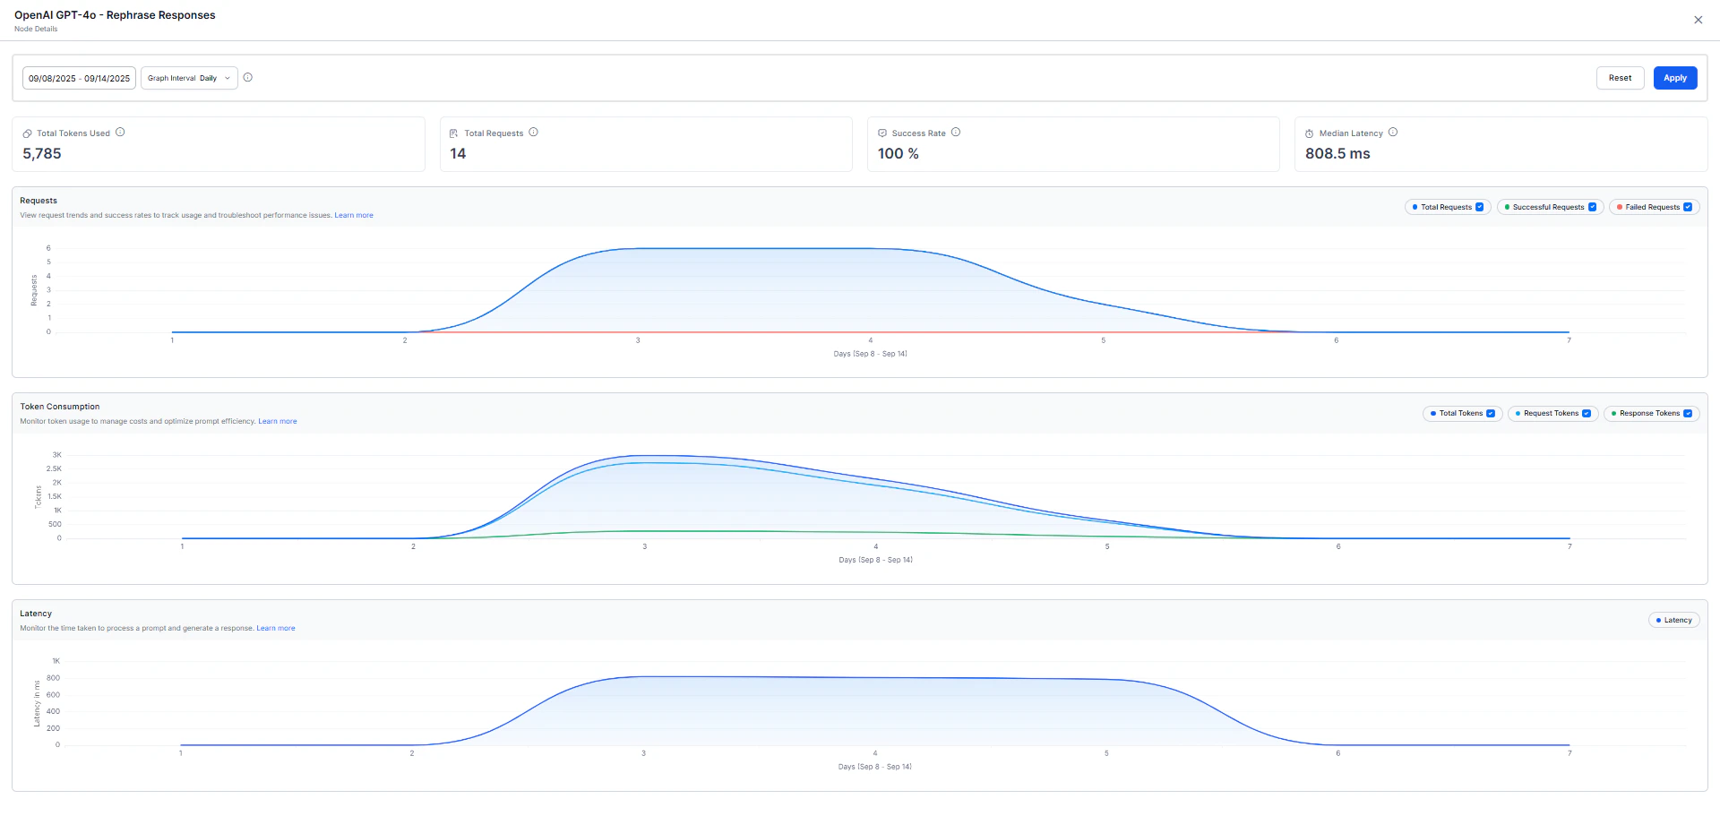Disable the Response Tokens series
Screen dimensions: 1720x816
point(1689,413)
